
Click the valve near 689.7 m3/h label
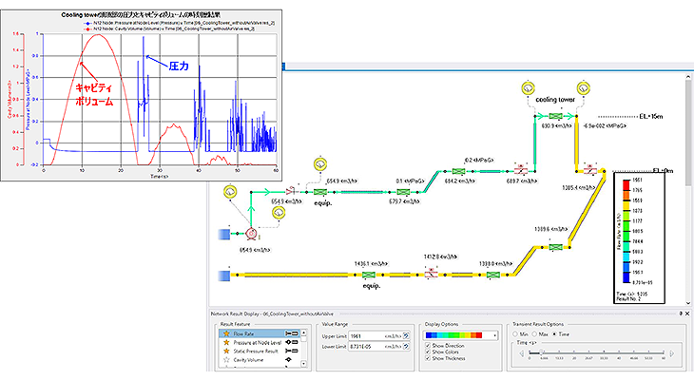click(x=521, y=170)
